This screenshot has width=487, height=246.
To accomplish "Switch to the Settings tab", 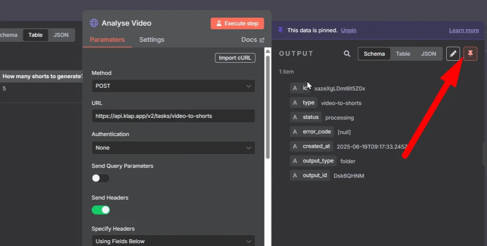I will [151, 40].
